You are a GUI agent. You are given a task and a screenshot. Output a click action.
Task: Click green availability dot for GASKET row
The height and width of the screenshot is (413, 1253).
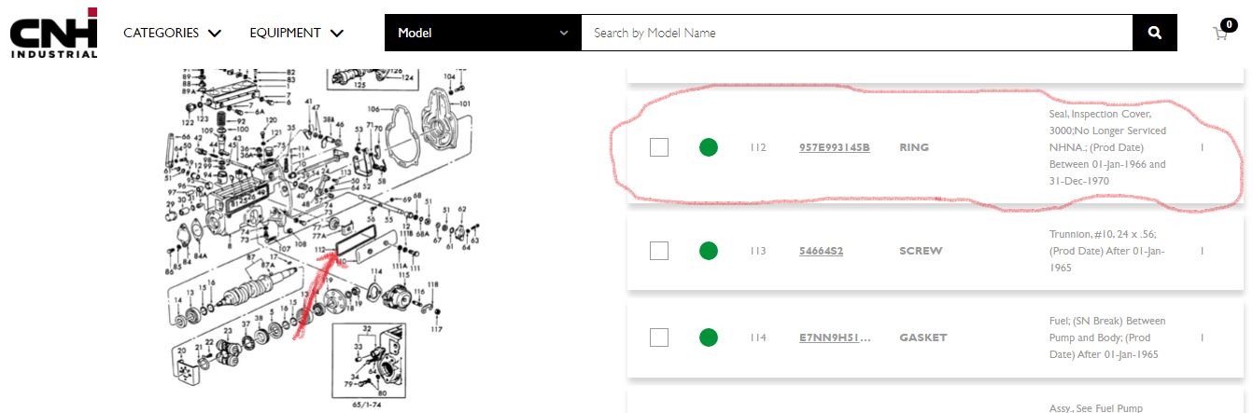click(x=709, y=337)
